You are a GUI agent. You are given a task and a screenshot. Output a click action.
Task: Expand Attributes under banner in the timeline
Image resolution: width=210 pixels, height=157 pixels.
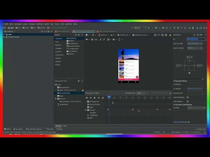(88, 115)
